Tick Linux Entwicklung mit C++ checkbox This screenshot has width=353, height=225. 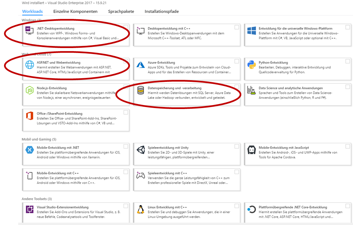click(x=237, y=206)
